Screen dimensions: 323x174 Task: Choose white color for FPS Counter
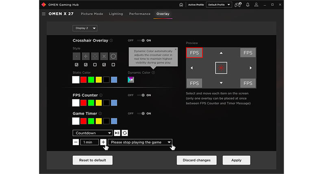click(76, 103)
